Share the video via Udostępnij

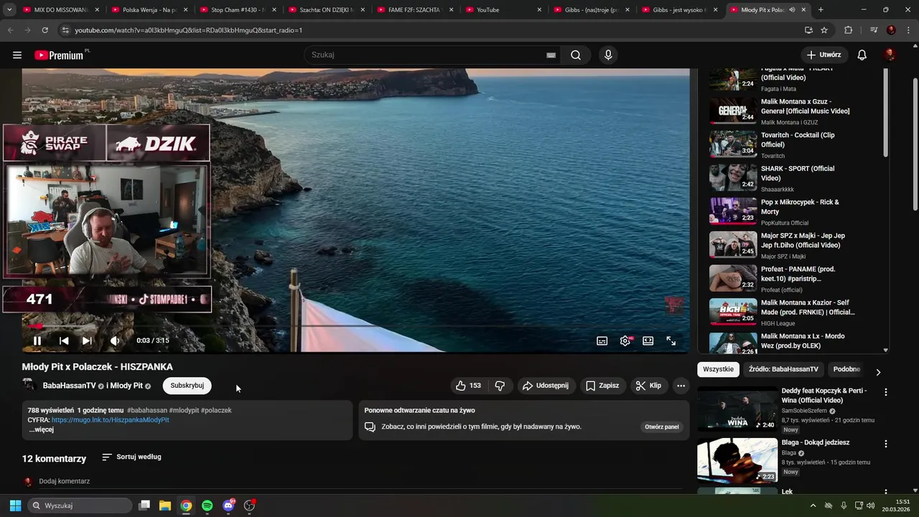point(546,386)
